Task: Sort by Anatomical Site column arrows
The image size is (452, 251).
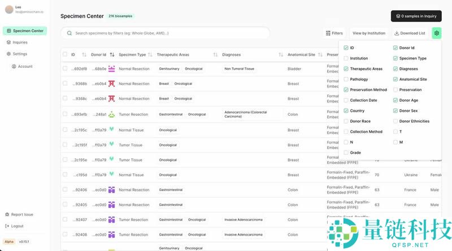Action: point(320,54)
